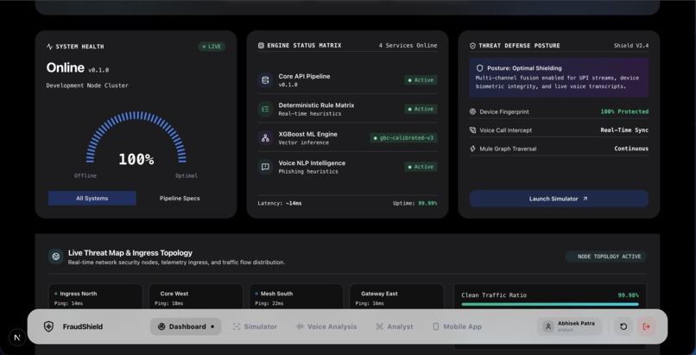Click the refresh icon in navbar
The height and width of the screenshot is (355, 696).
click(x=623, y=326)
